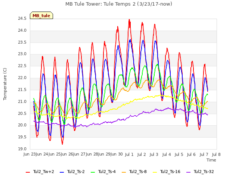
Task: Click the 21.5 y-axis tick label
Action: click(22, 89)
